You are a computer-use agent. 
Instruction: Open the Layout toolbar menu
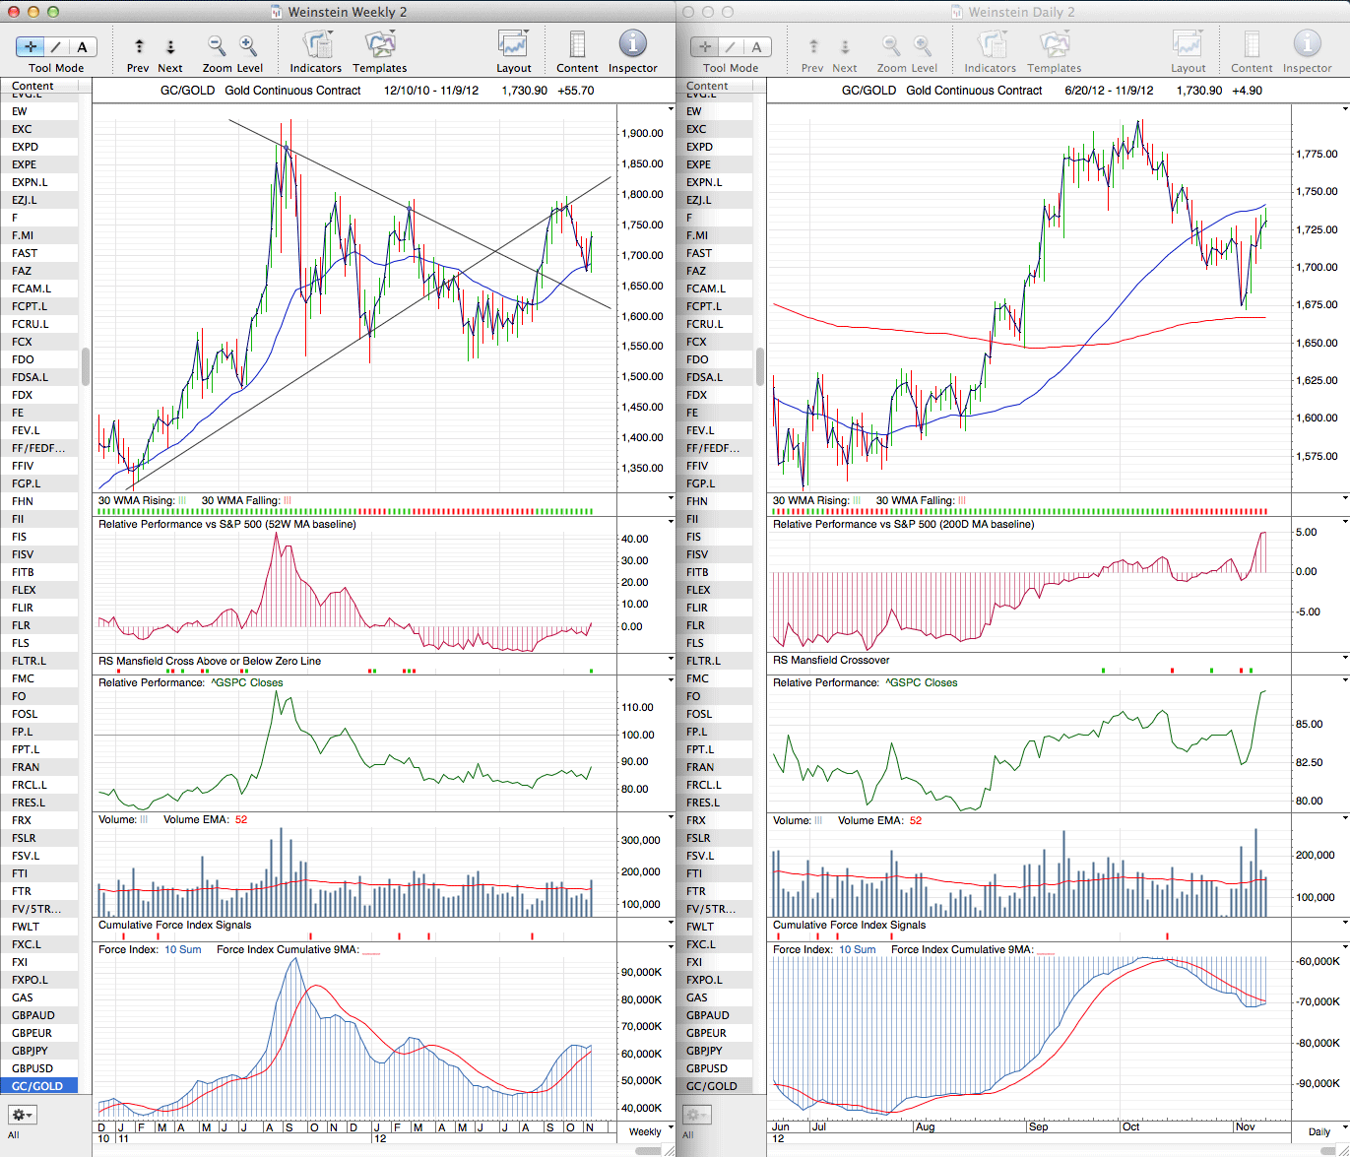tap(513, 44)
